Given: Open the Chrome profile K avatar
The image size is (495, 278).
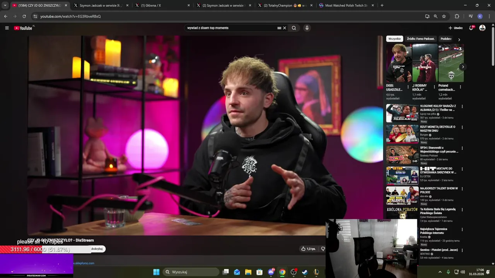Looking at the screenshot, I should pos(480,16).
